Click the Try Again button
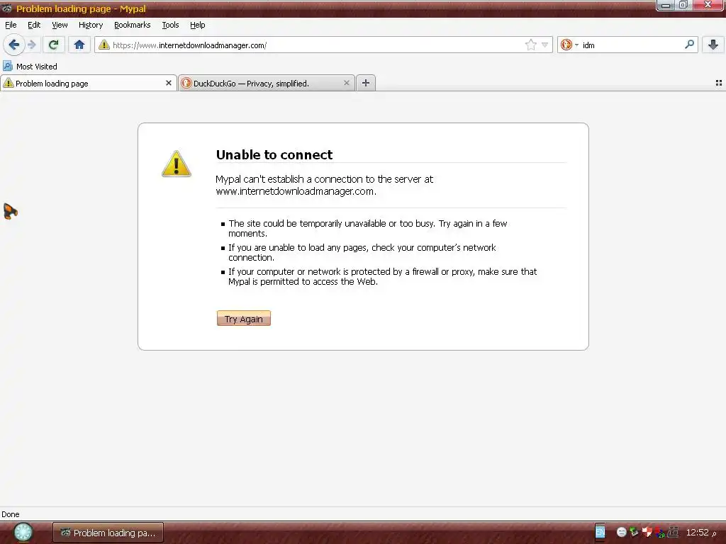The height and width of the screenshot is (544, 726). (244, 318)
